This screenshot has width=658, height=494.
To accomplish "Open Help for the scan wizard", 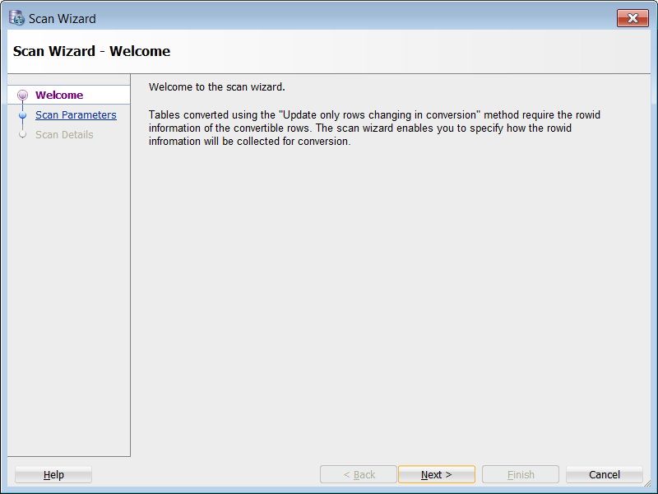I will click(x=53, y=474).
